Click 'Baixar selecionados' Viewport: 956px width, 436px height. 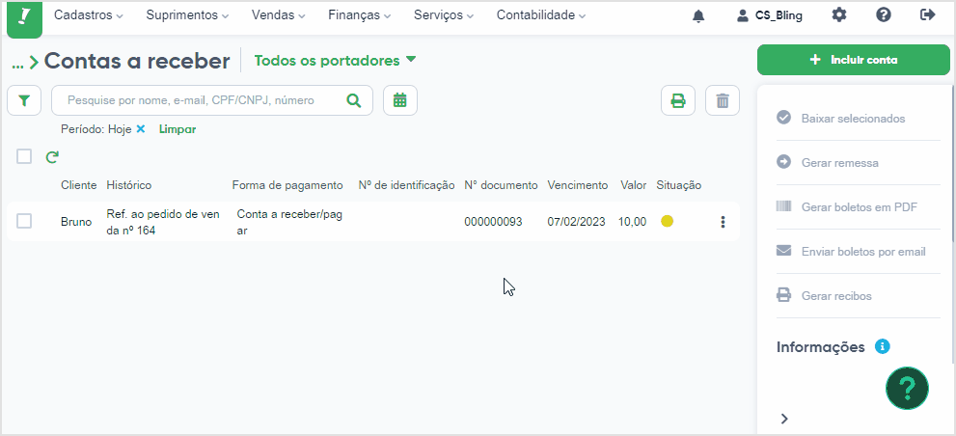click(841, 119)
